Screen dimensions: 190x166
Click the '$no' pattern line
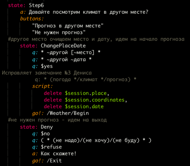[41, 134]
